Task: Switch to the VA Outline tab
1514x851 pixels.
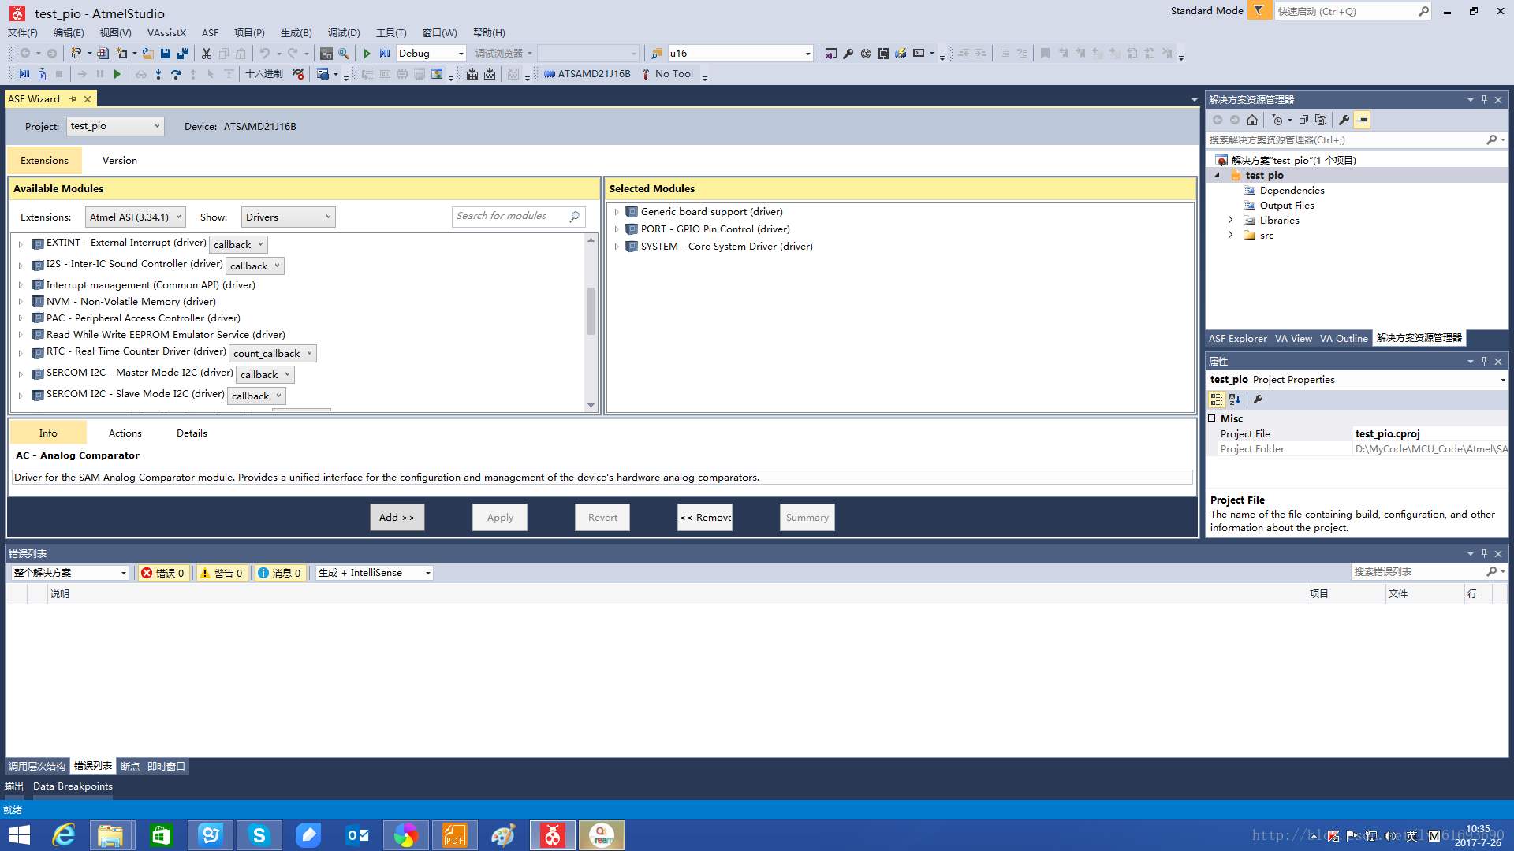Action: coord(1344,338)
